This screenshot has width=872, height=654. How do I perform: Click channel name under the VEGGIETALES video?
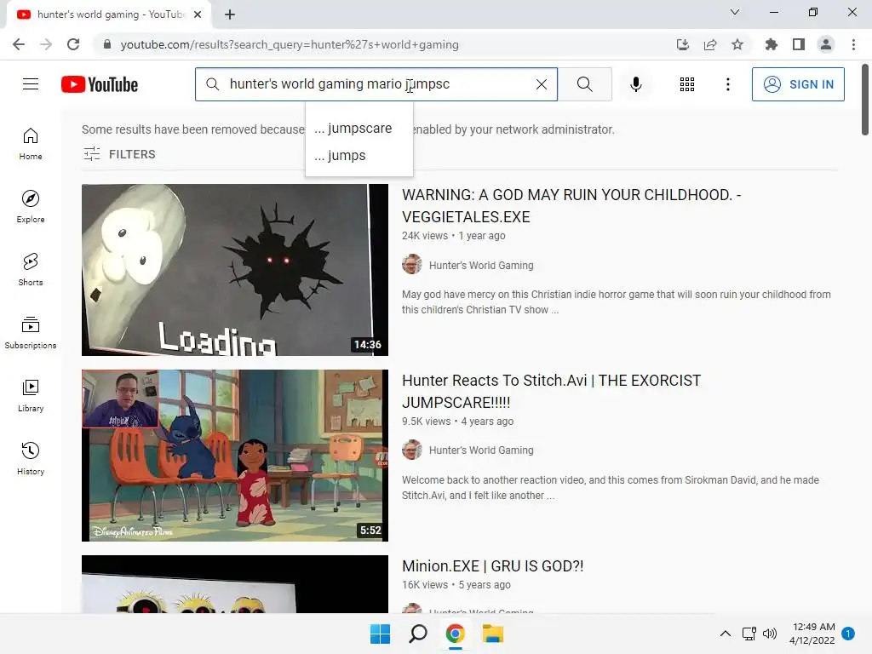[x=481, y=266]
